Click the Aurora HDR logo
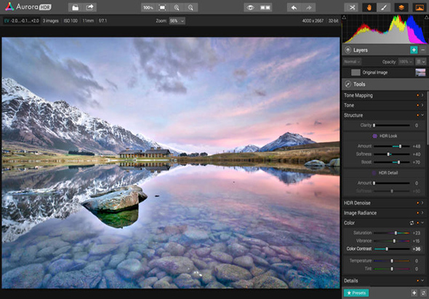Screen dimensions: 429x299 click(x=28, y=7)
